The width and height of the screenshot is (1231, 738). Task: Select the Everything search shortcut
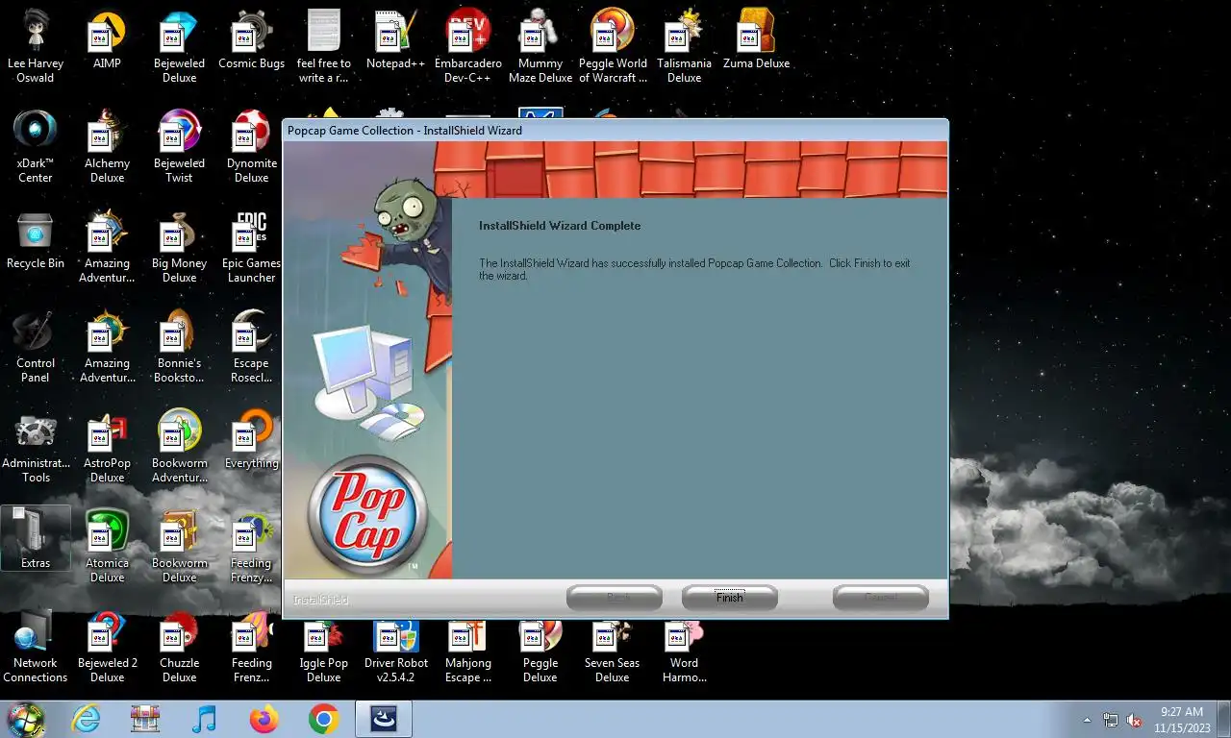click(251, 440)
